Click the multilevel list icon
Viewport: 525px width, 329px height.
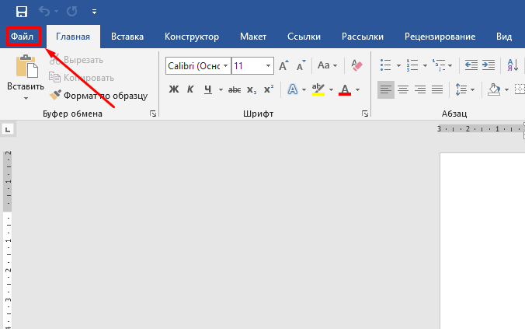point(439,65)
